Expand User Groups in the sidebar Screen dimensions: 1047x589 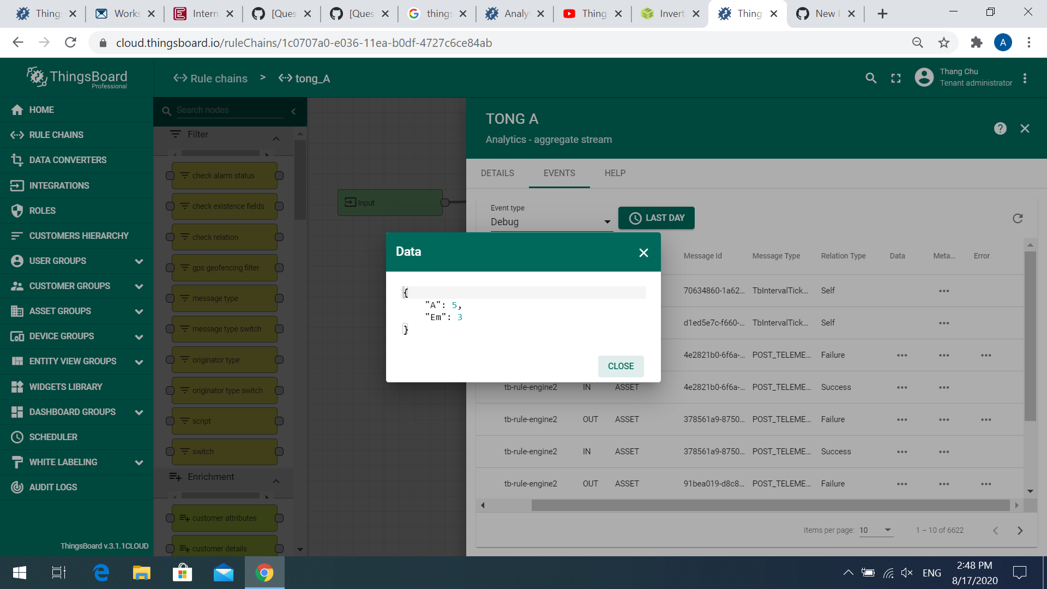pyautogui.click(x=139, y=261)
